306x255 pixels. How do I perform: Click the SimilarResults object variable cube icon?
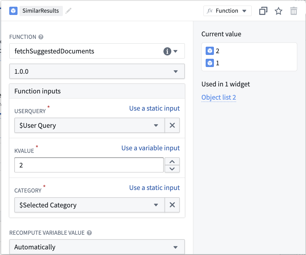pyautogui.click(x=13, y=11)
